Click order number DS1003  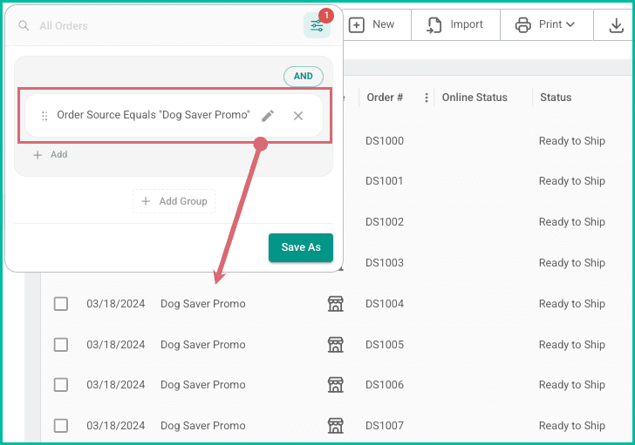point(385,263)
